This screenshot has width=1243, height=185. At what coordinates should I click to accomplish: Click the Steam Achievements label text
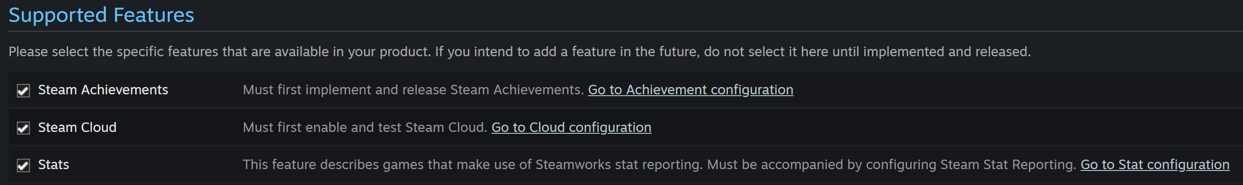(103, 90)
